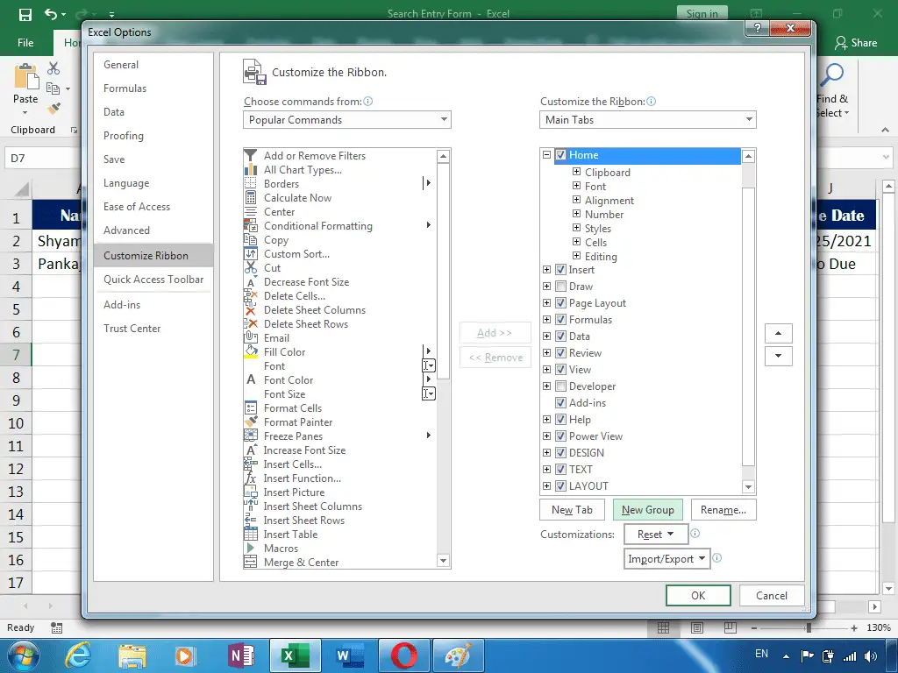This screenshot has width=898, height=673.
Task: Click the New Group button
Action: pyautogui.click(x=648, y=510)
